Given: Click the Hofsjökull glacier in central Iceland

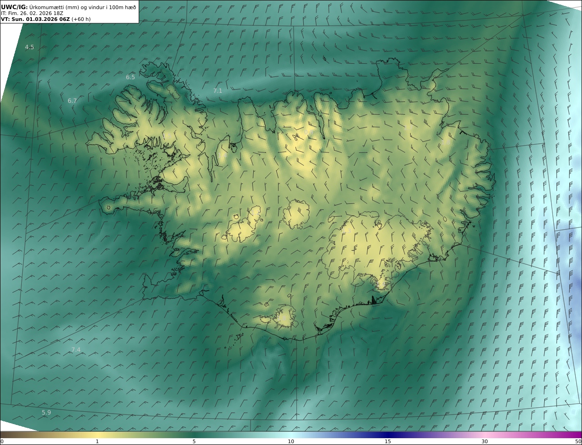Looking at the screenshot, I should click(296, 214).
